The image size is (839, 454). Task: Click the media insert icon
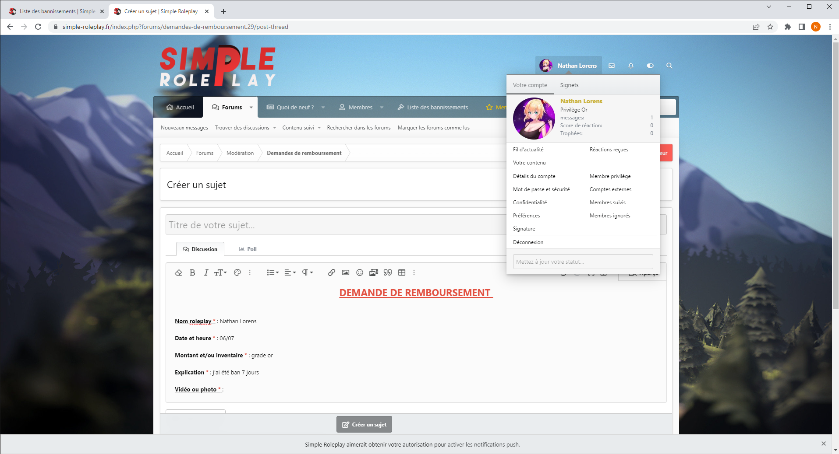tap(374, 272)
